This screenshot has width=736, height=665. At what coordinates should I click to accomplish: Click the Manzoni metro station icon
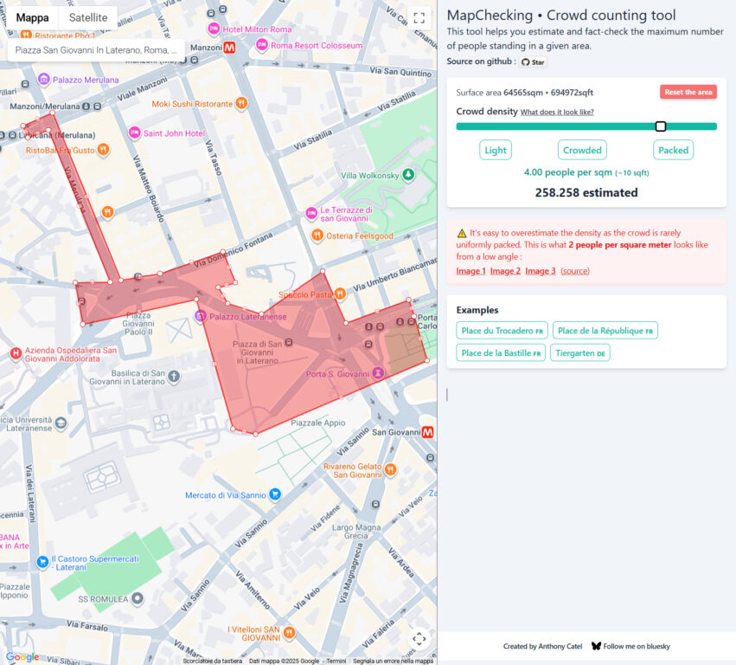tap(229, 50)
